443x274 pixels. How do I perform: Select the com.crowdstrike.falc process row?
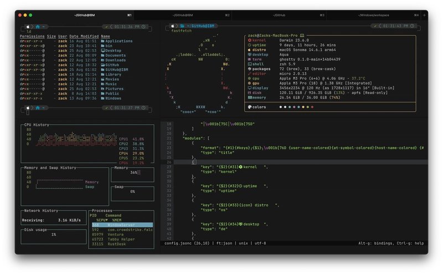pyautogui.click(x=122, y=230)
